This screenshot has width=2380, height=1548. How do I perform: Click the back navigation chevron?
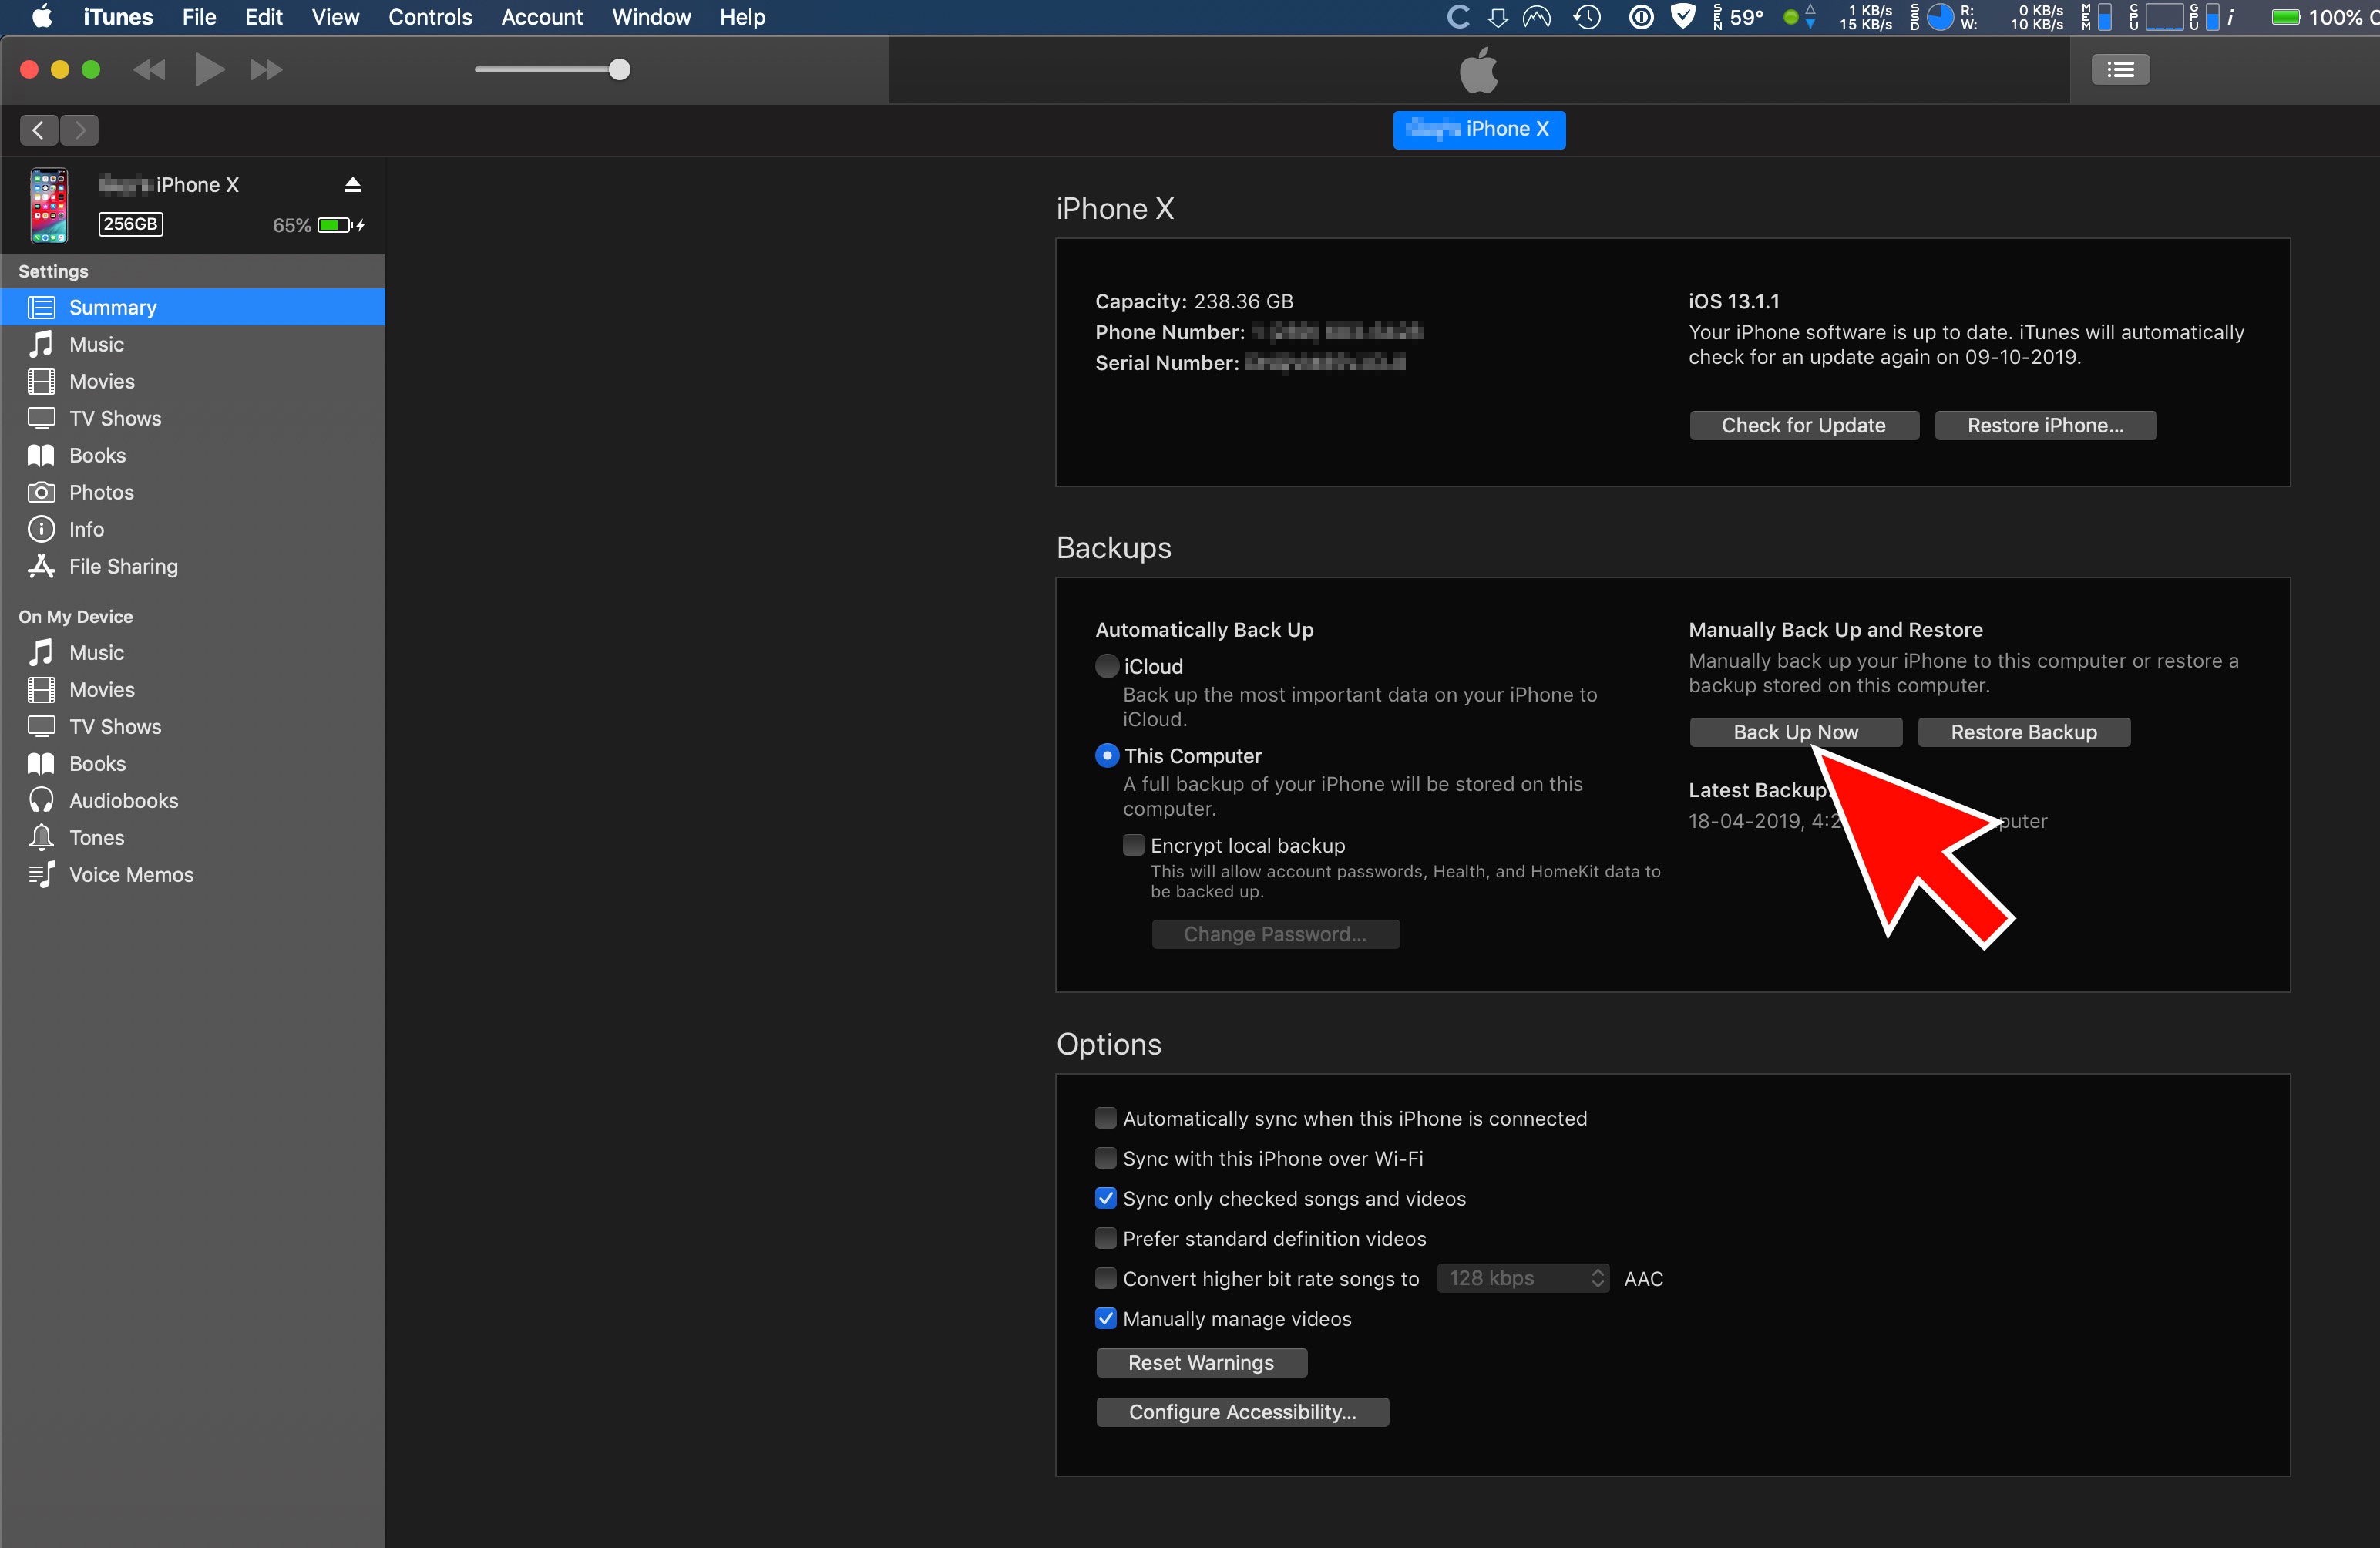[38, 130]
